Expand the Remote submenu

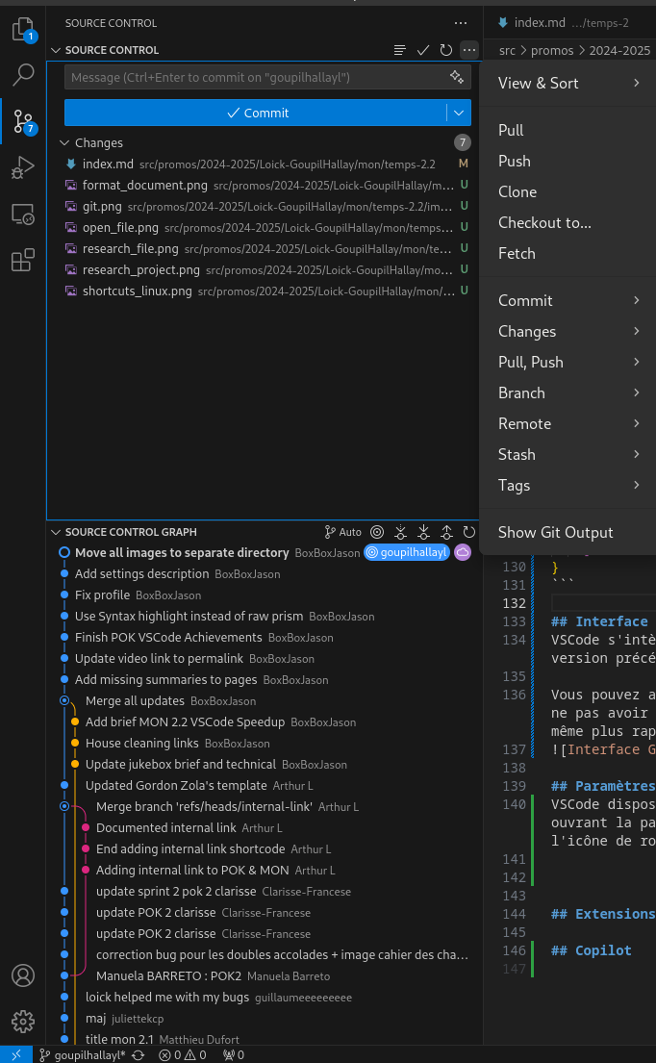pos(568,423)
